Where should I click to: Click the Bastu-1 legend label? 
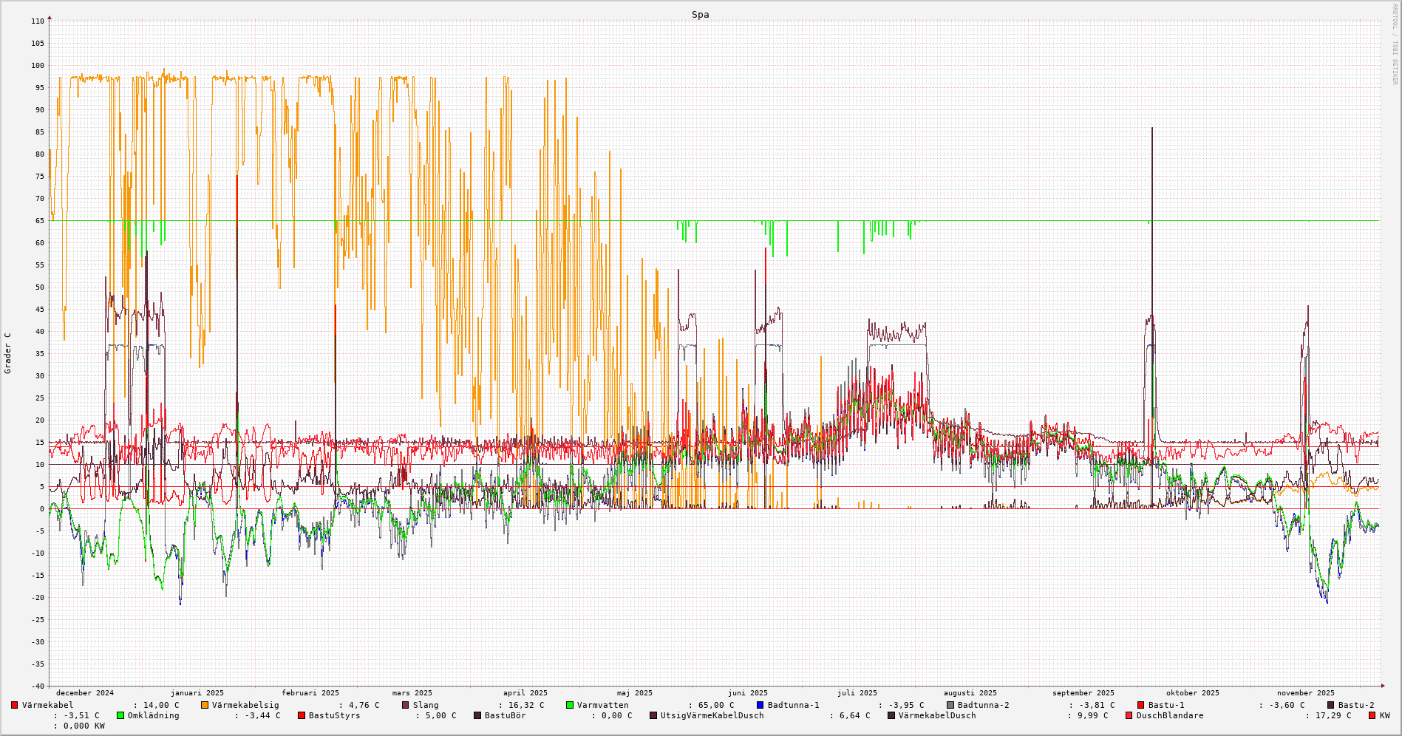pos(1166,705)
